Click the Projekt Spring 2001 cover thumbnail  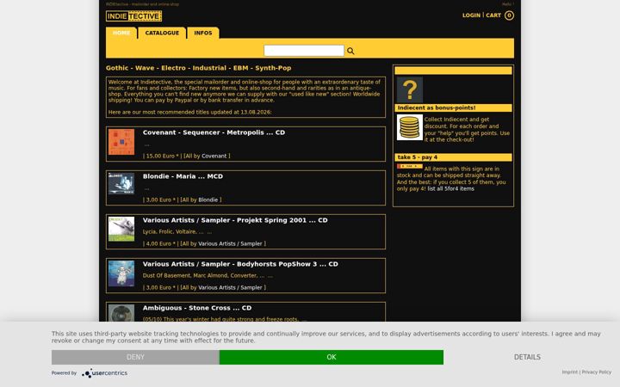(121, 229)
